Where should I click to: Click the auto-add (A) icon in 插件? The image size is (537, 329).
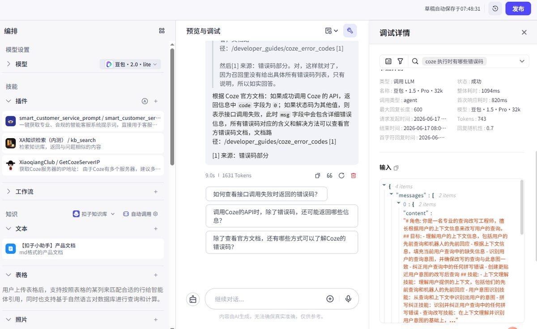[145, 101]
